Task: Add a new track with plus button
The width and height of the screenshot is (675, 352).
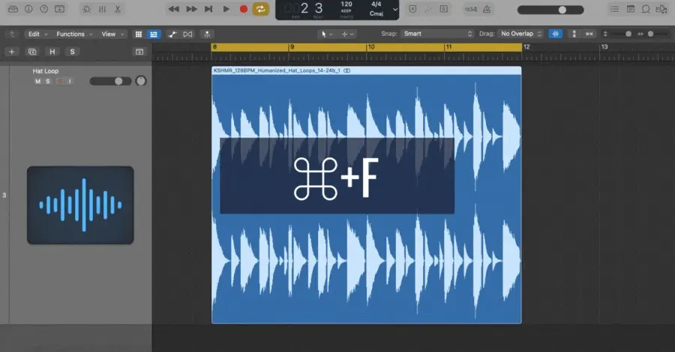Action: click(x=11, y=52)
